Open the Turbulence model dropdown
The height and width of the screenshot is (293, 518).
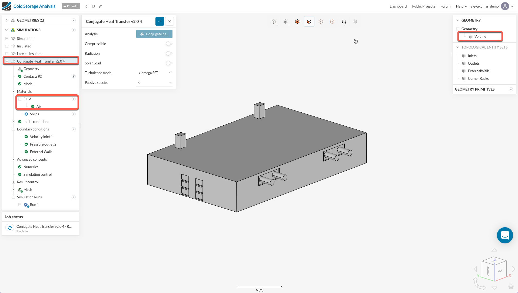(155, 73)
